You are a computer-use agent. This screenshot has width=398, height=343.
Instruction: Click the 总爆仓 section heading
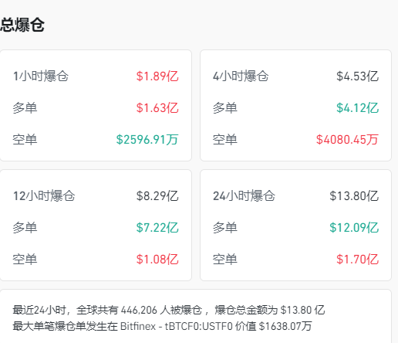(x=22, y=25)
